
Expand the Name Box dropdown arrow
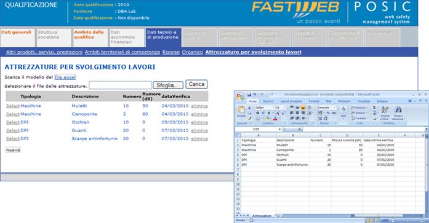(279, 129)
